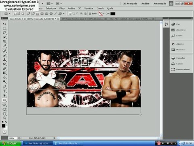Select the Horizontal Type tool

(4, 91)
